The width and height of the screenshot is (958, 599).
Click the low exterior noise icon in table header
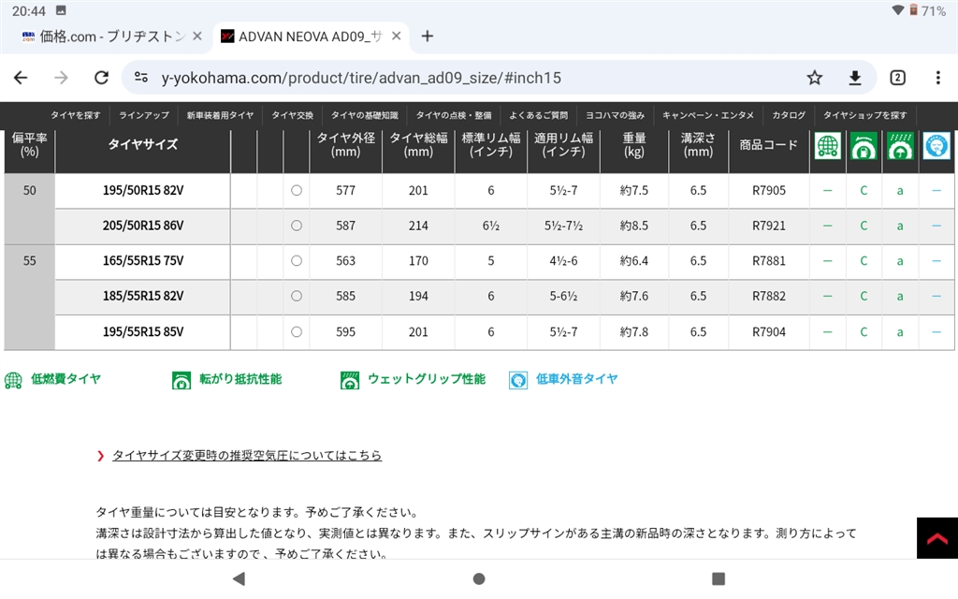click(936, 145)
